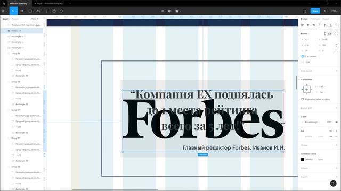Click Align top icon

point(319,25)
